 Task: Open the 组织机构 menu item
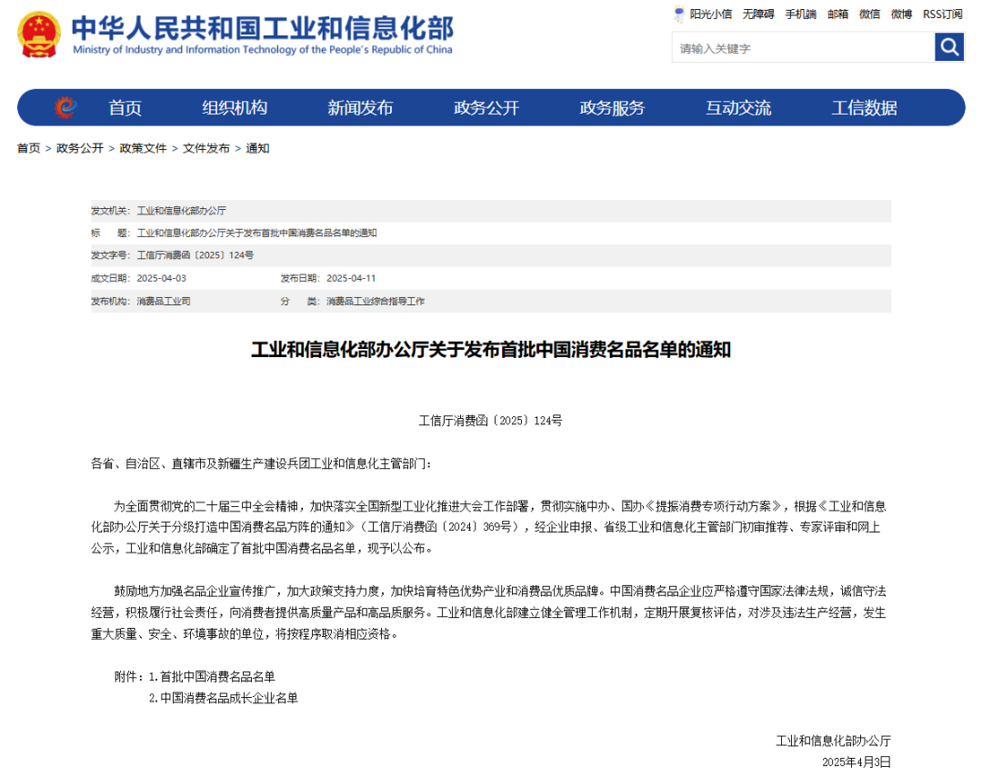[x=235, y=108]
